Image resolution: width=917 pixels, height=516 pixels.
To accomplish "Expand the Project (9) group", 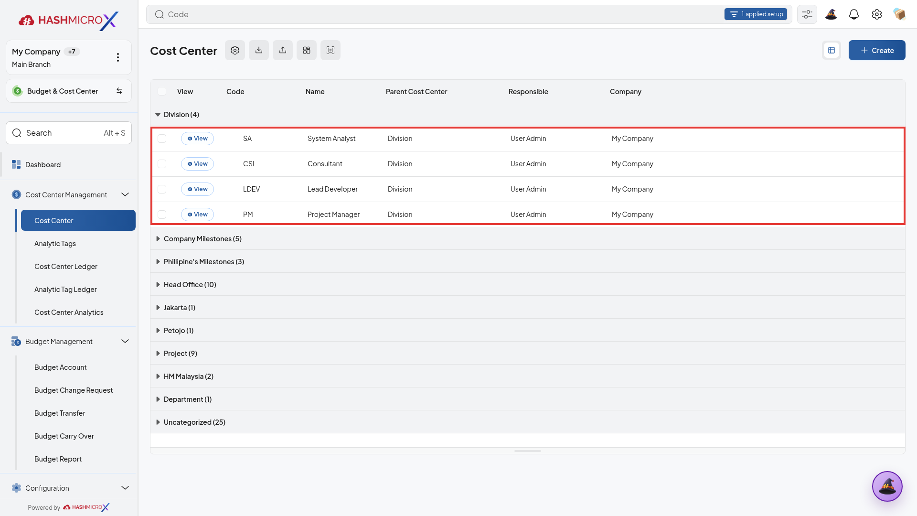I will [158, 354].
